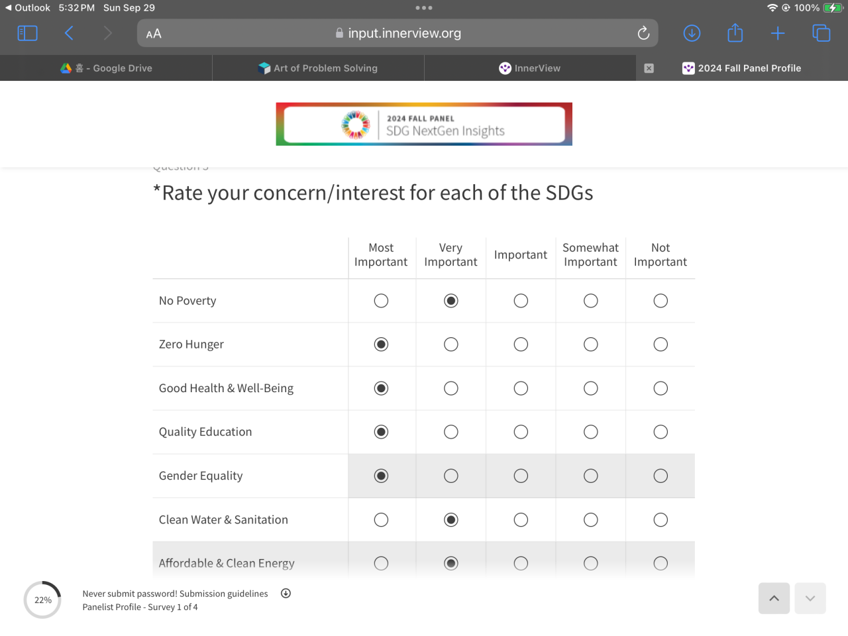The height and width of the screenshot is (636, 848).
Task: Go to the previous question with up chevron
Action: (774, 598)
